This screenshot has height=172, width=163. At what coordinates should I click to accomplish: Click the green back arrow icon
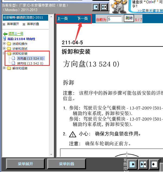tap(5, 34)
